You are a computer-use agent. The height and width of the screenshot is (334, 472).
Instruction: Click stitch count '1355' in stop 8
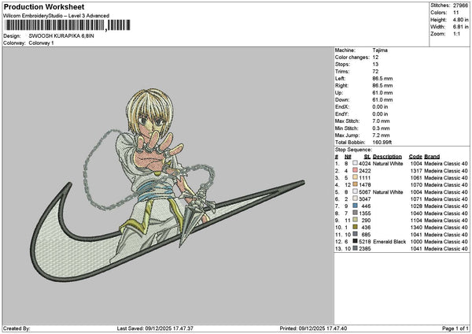click(x=365, y=213)
